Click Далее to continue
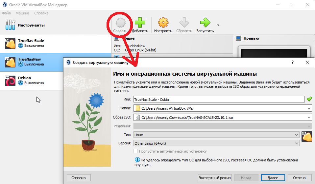 pos(273,177)
